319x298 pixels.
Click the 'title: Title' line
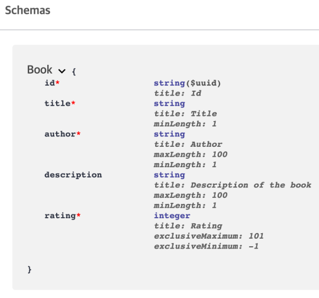tap(185, 114)
